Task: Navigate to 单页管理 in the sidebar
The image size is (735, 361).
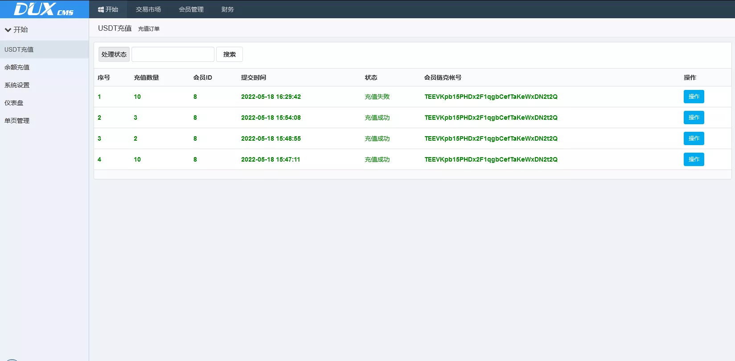Action: coord(17,121)
